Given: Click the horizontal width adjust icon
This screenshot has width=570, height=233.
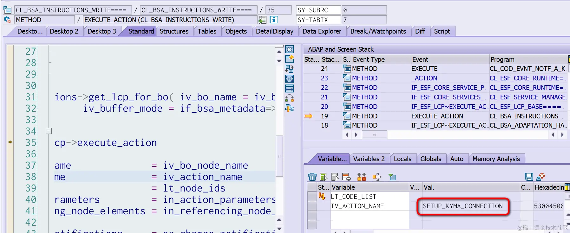Looking at the screenshot, I should [x=289, y=88].
